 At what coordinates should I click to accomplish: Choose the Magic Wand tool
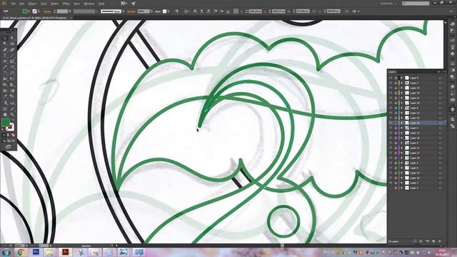click(5, 44)
